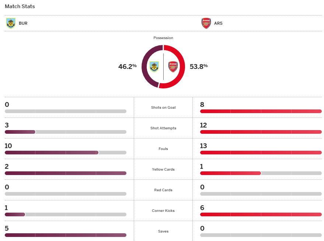
Task: Select Arsenal crest inside the possession ring
Action: pos(173,67)
